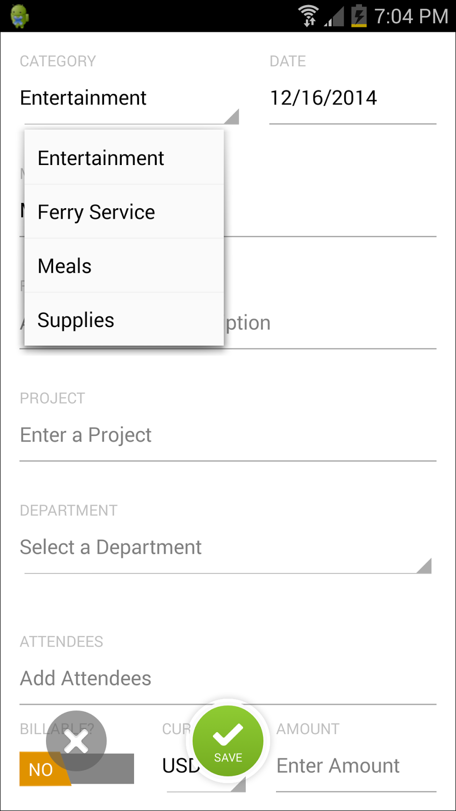
Task: Focus the Enter a Project field
Action: [228, 435]
